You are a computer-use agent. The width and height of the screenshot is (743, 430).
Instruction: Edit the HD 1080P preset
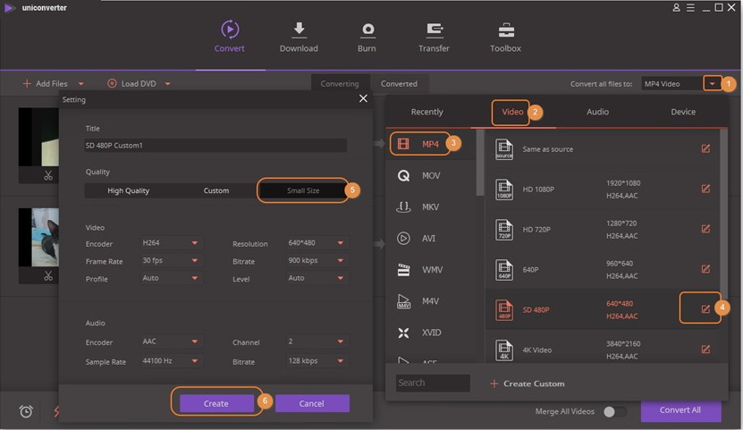(x=705, y=189)
